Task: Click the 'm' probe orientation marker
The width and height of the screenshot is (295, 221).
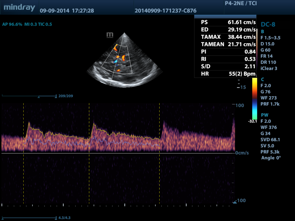Action: [110, 35]
